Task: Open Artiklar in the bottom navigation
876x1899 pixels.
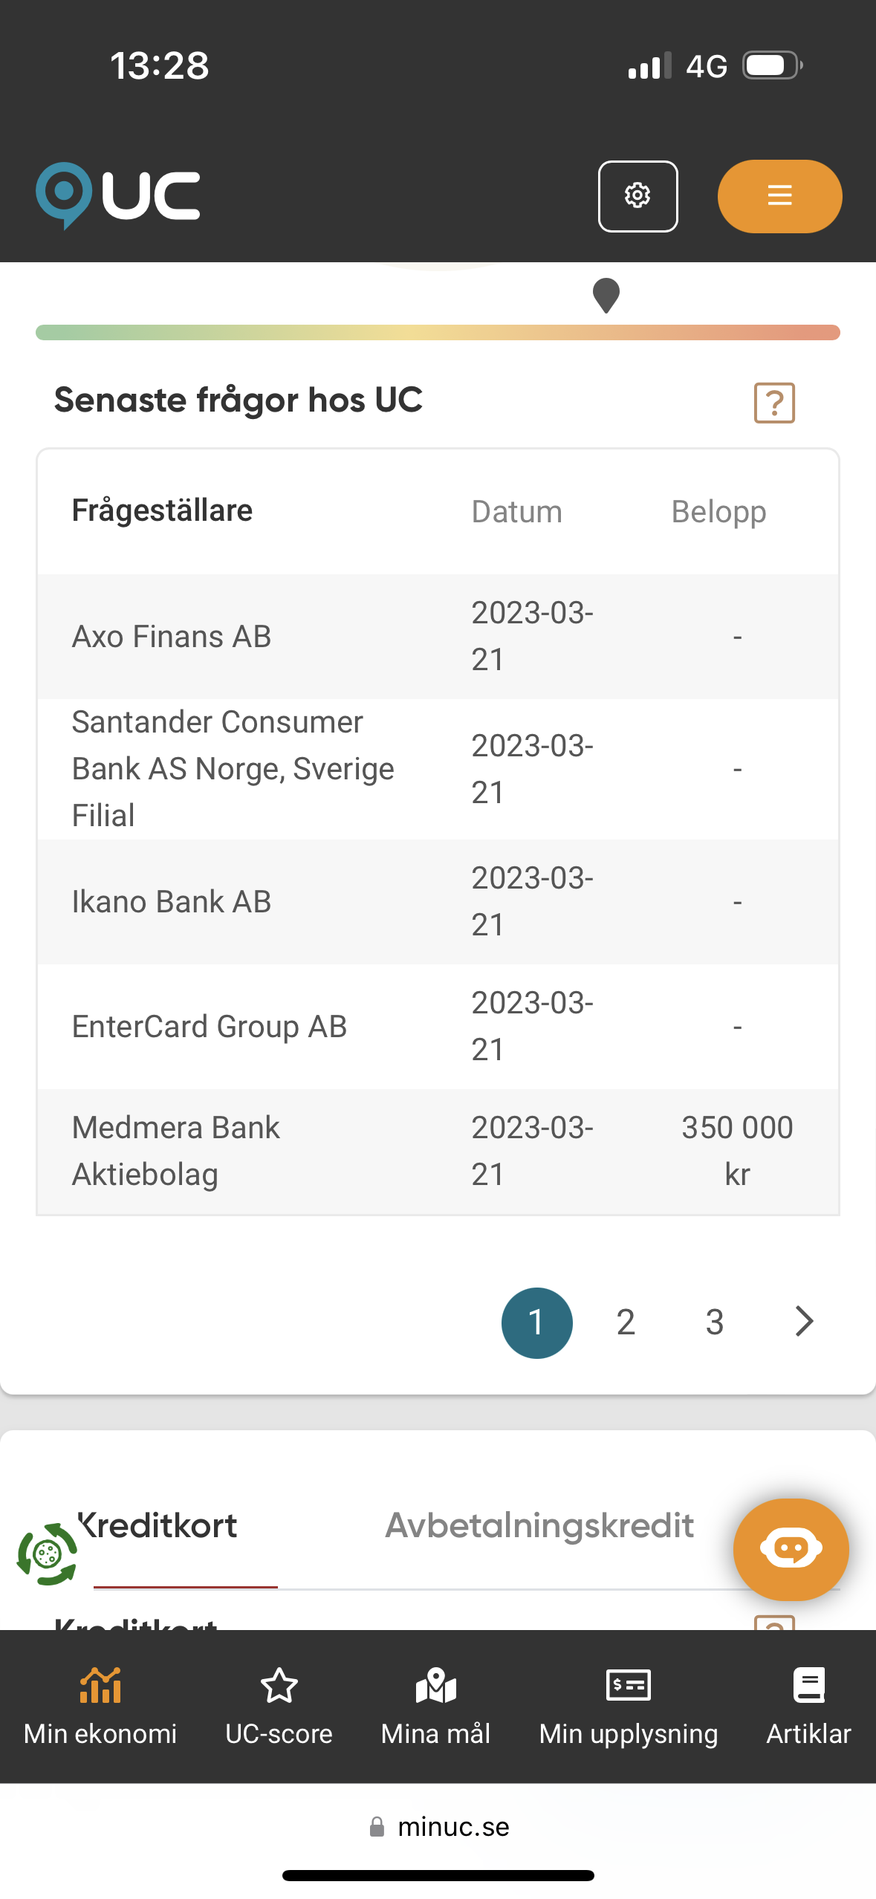Action: tap(808, 1707)
